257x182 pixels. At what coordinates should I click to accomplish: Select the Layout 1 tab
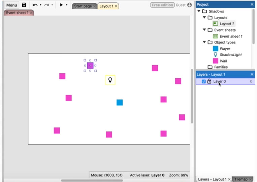click(x=106, y=6)
